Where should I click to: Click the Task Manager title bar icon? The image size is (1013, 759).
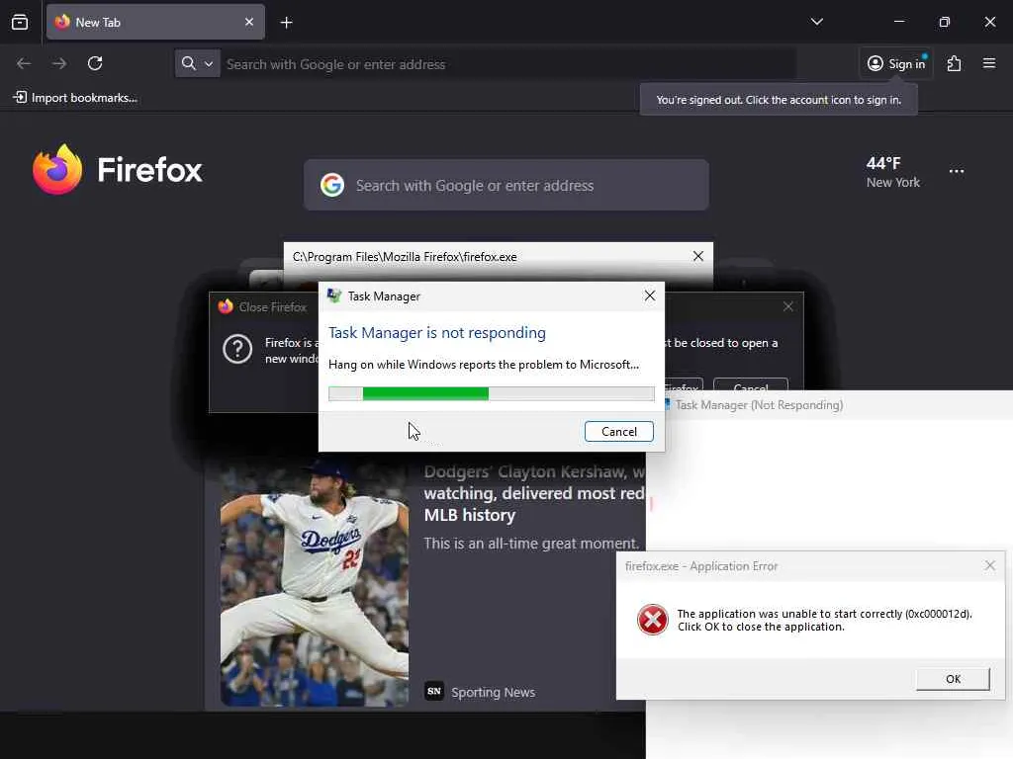[x=334, y=295]
